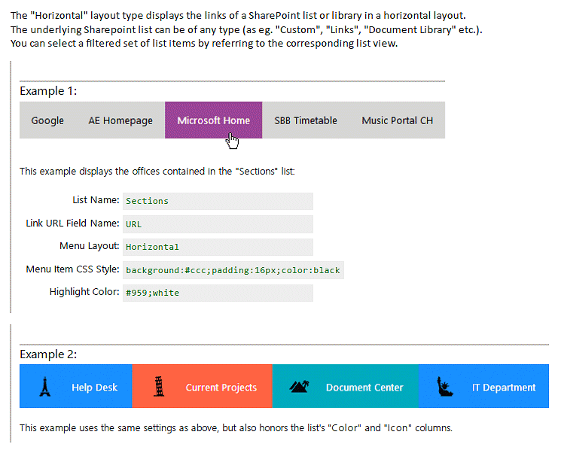Viewport: 561px width, 450px height.
Task: Click the Statue of Liberty icon
Action: [x=445, y=387]
